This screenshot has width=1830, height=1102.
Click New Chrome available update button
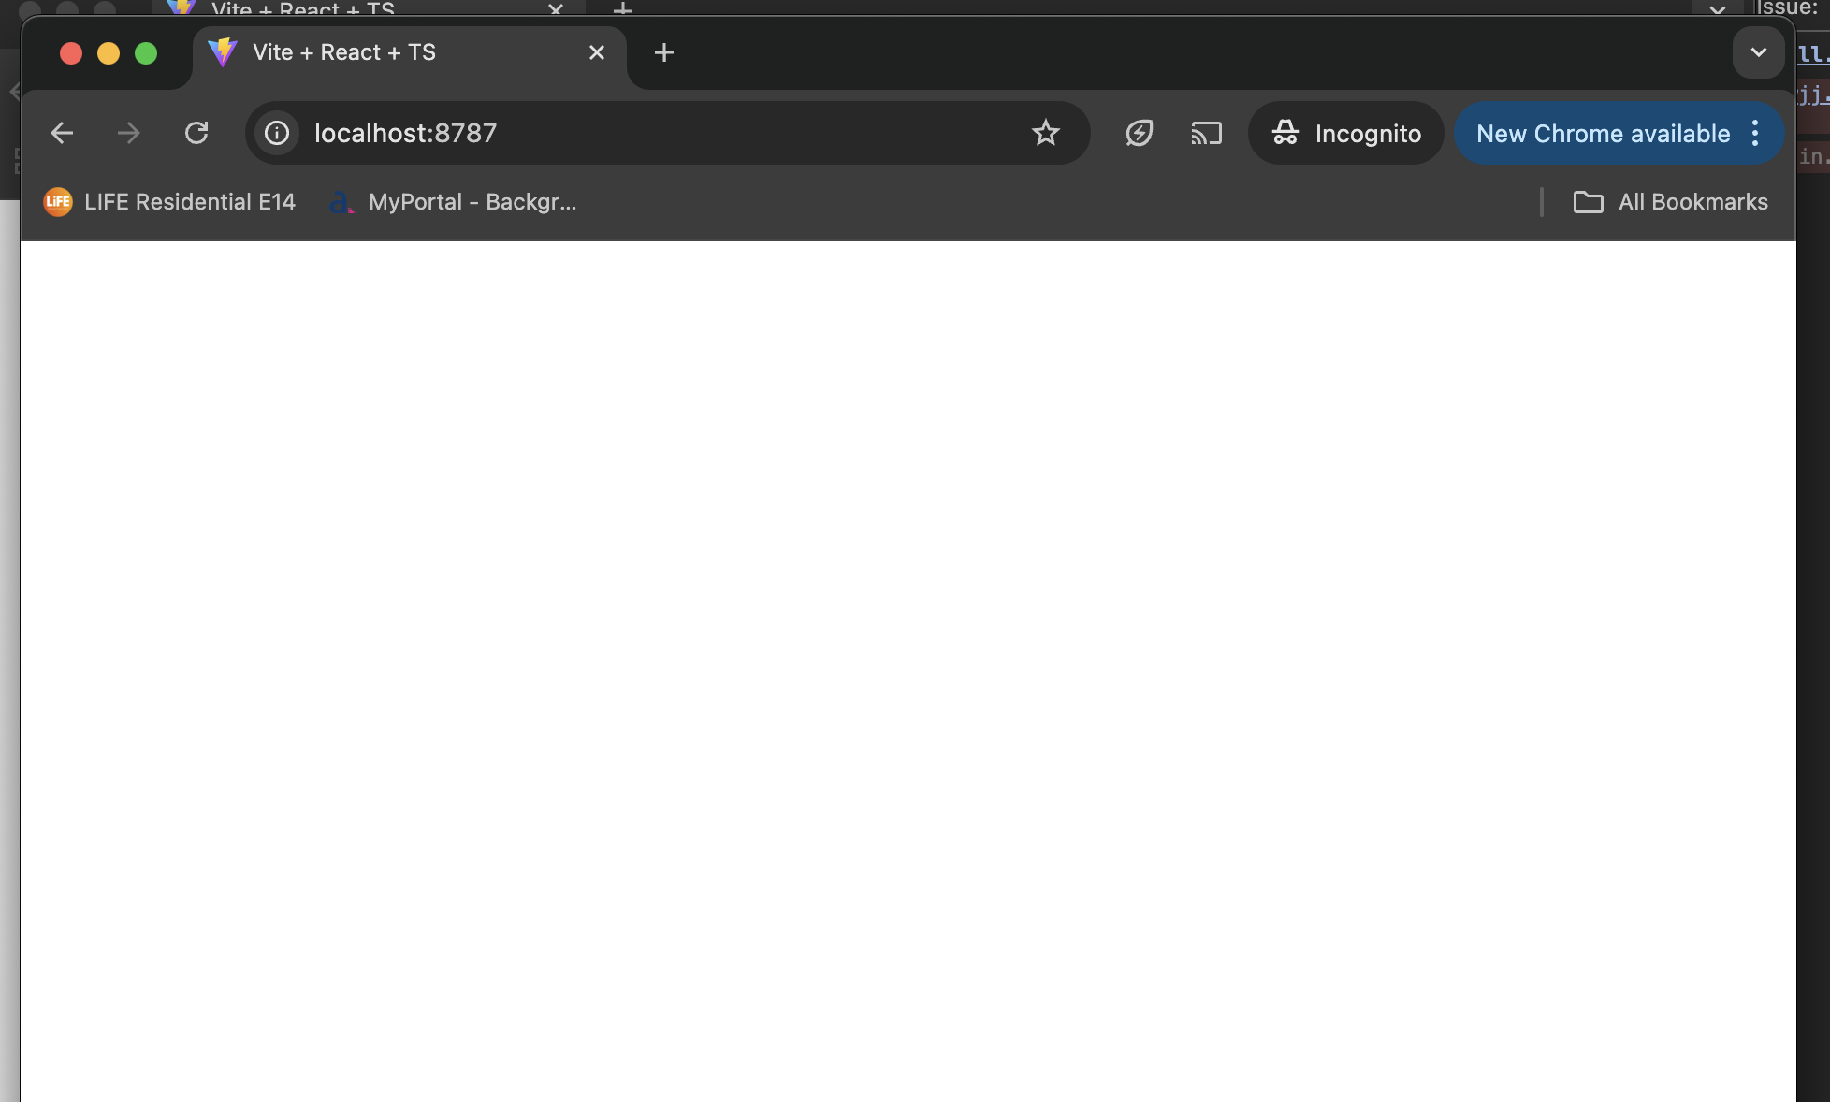1602,133
